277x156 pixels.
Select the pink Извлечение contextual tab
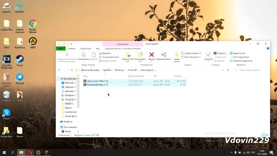click(x=122, y=44)
